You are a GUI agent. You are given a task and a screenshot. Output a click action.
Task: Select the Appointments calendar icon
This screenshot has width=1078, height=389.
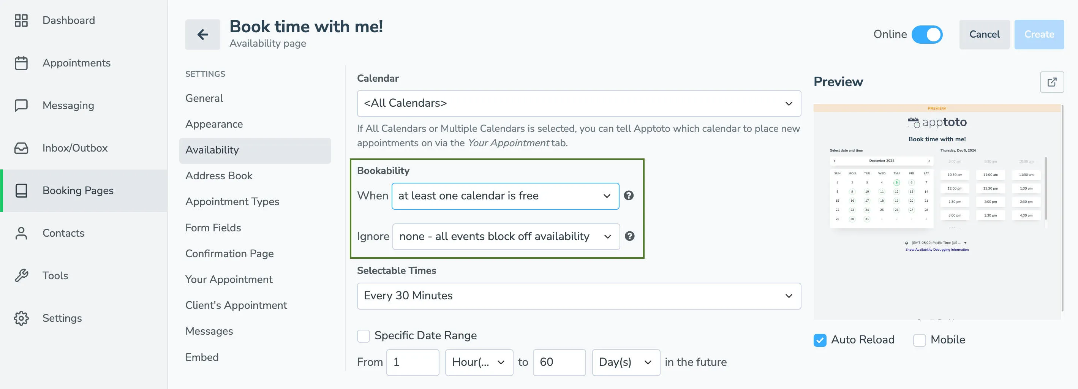click(x=22, y=63)
